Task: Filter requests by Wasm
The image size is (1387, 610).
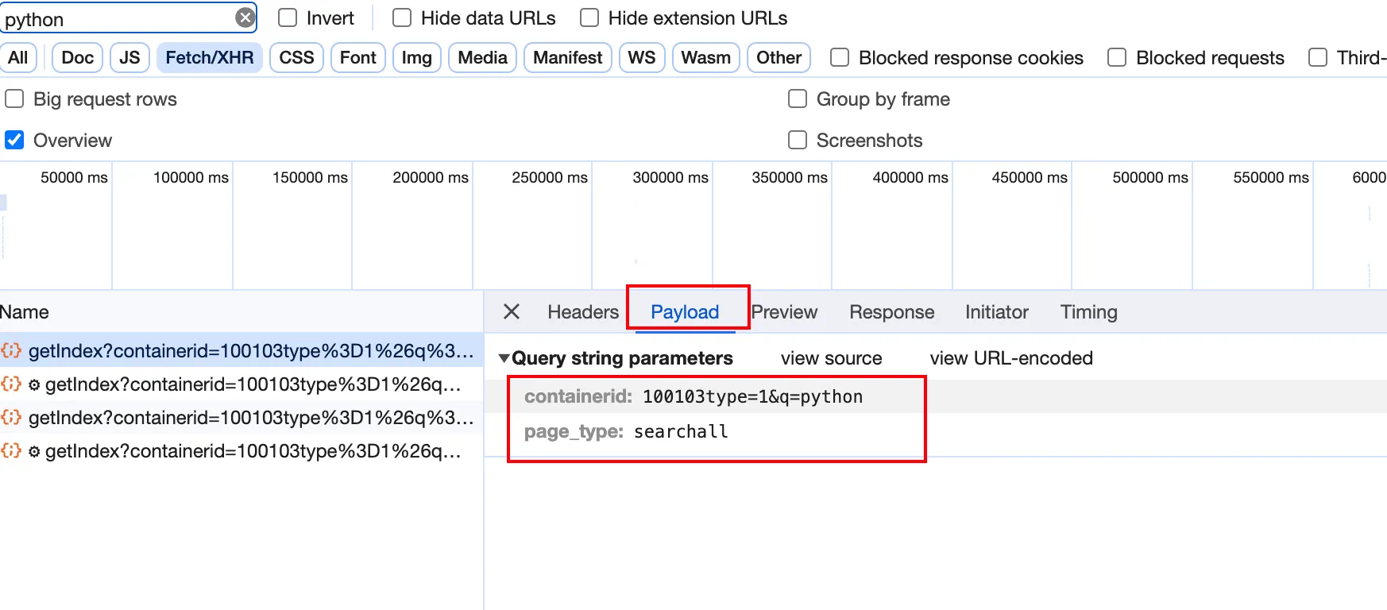Action: click(x=706, y=57)
